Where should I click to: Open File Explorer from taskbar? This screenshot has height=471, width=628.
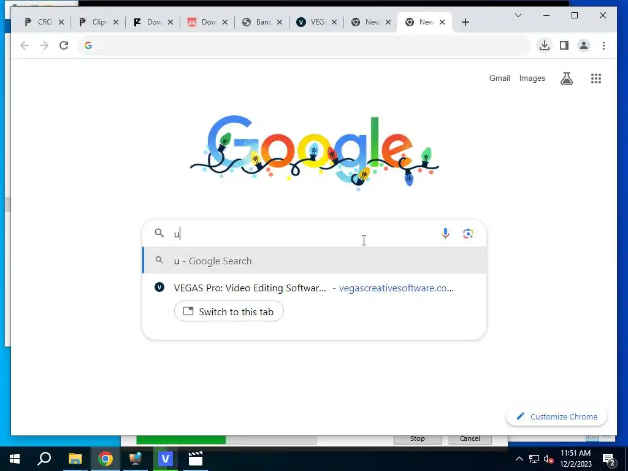(x=75, y=459)
